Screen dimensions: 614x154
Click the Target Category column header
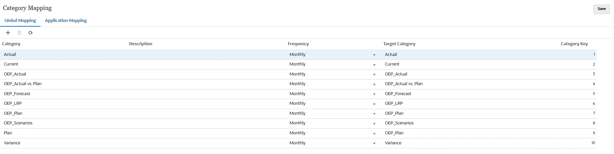(399, 44)
